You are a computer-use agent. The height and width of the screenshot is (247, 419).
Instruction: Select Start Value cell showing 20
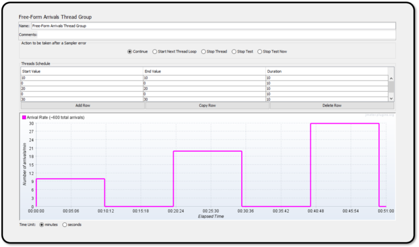82,89
